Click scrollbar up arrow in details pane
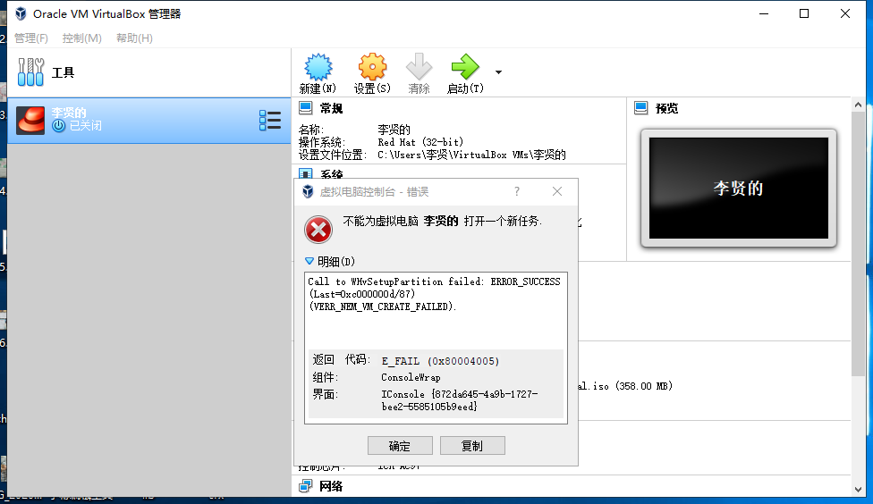873x504 pixels. pos(858,105)
